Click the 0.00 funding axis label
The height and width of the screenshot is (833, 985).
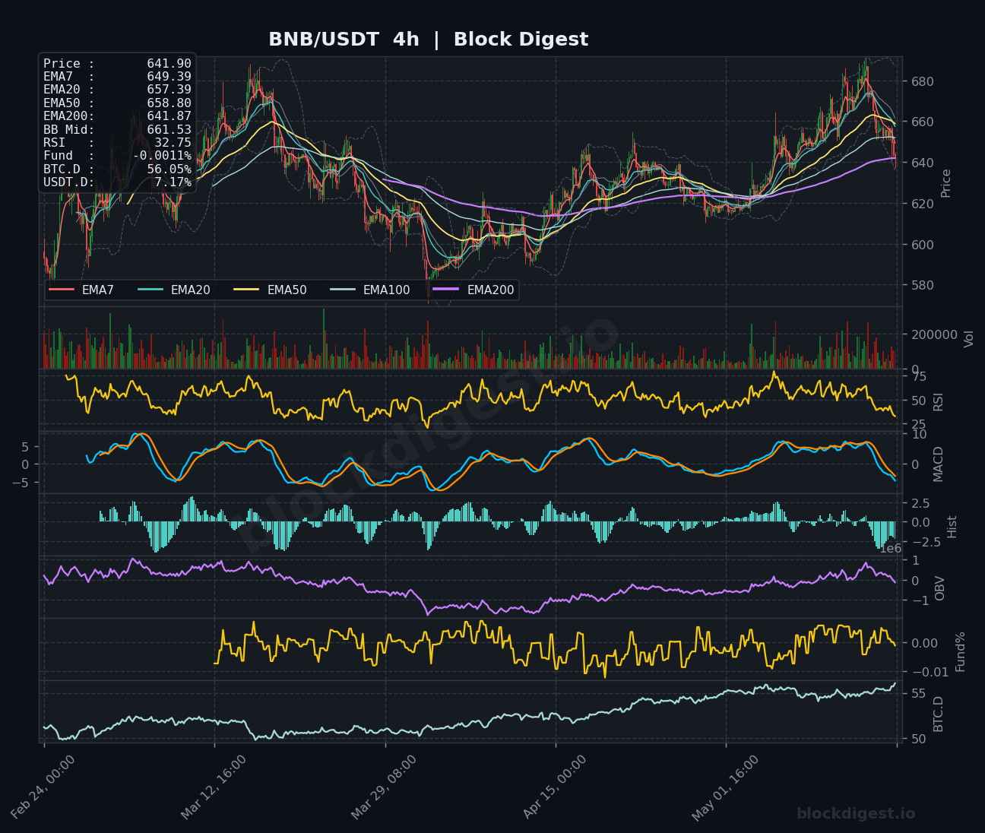[x=924, y=644]
